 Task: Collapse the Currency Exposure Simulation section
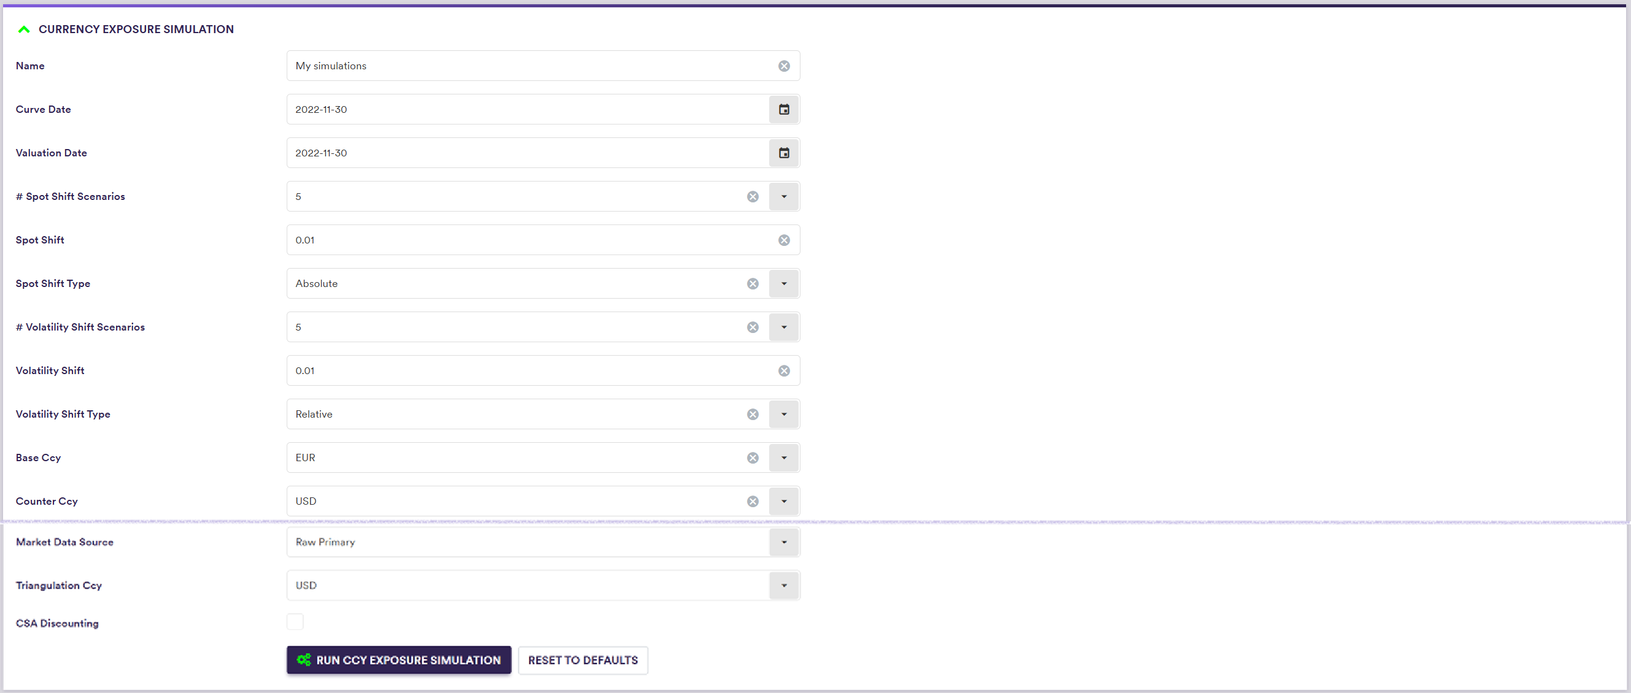24,29
